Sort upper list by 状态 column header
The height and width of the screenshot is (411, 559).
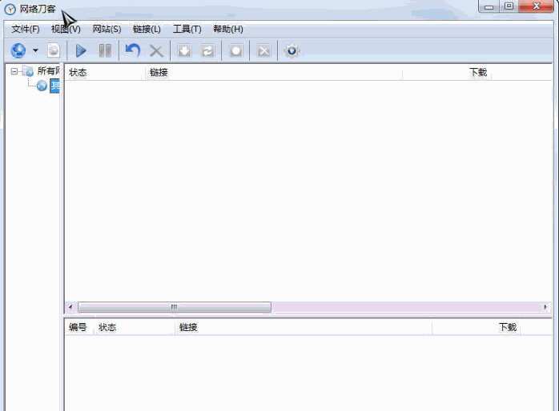(105, 73)
